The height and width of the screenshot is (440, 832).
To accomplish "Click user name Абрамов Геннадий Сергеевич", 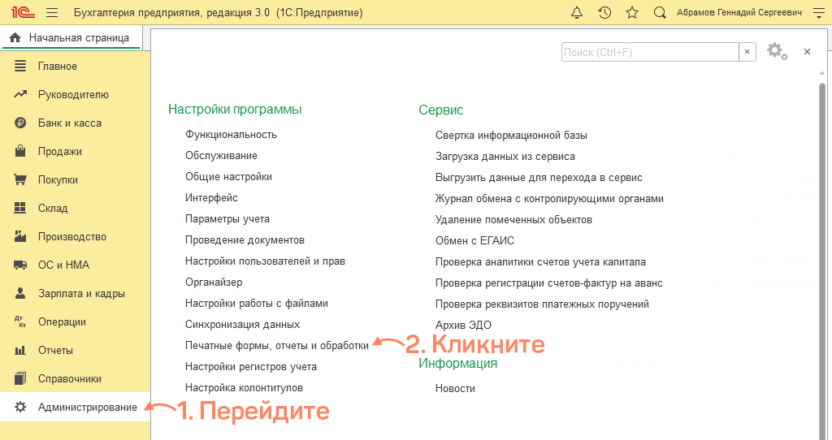I will [x=739, y=12].
